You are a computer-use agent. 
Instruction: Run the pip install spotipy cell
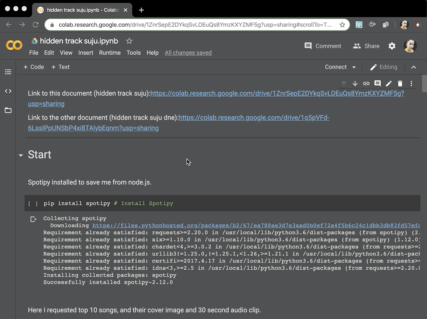(33, 204)
